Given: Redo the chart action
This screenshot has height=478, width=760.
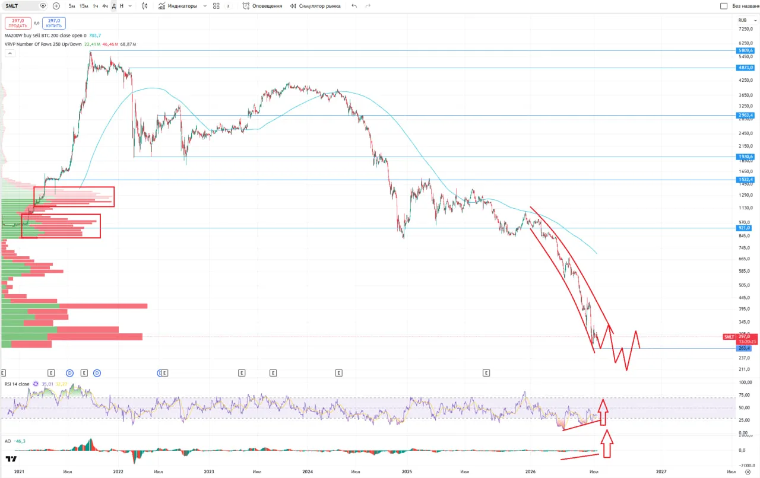Looking at the screenshot, I should pyautogui.click(x=368, y=6).
